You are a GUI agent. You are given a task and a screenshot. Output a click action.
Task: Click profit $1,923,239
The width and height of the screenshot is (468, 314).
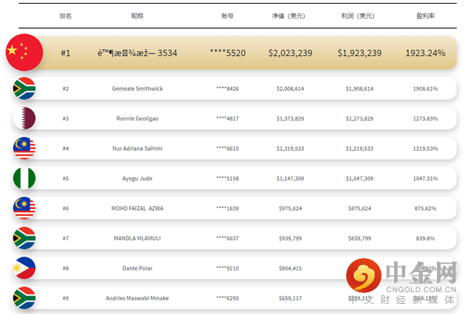tap(359, 53)
